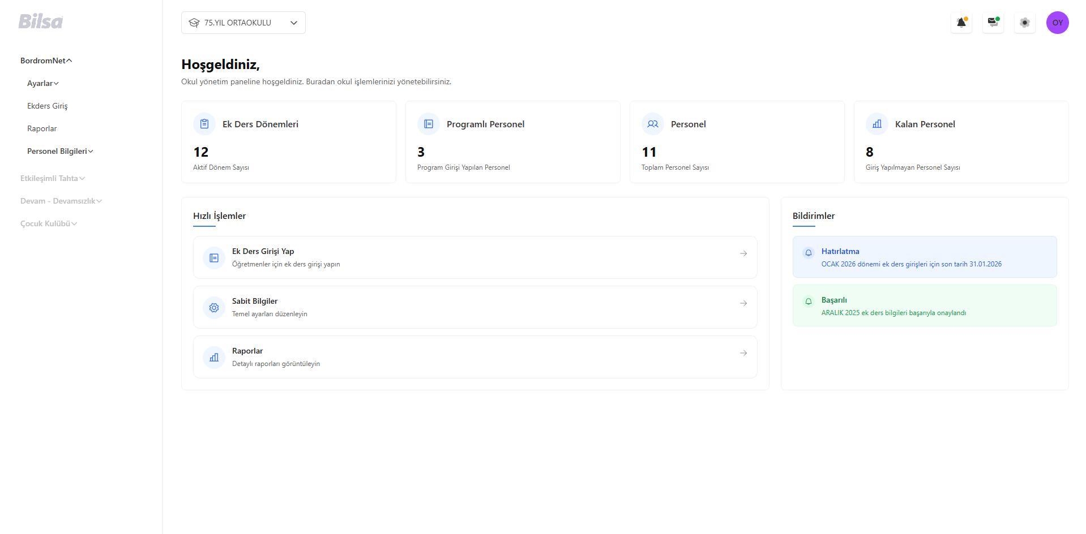This screenshot has width=1086, height=534.
Task: Click the Personel group icon
Action: [x=652, y=124]
